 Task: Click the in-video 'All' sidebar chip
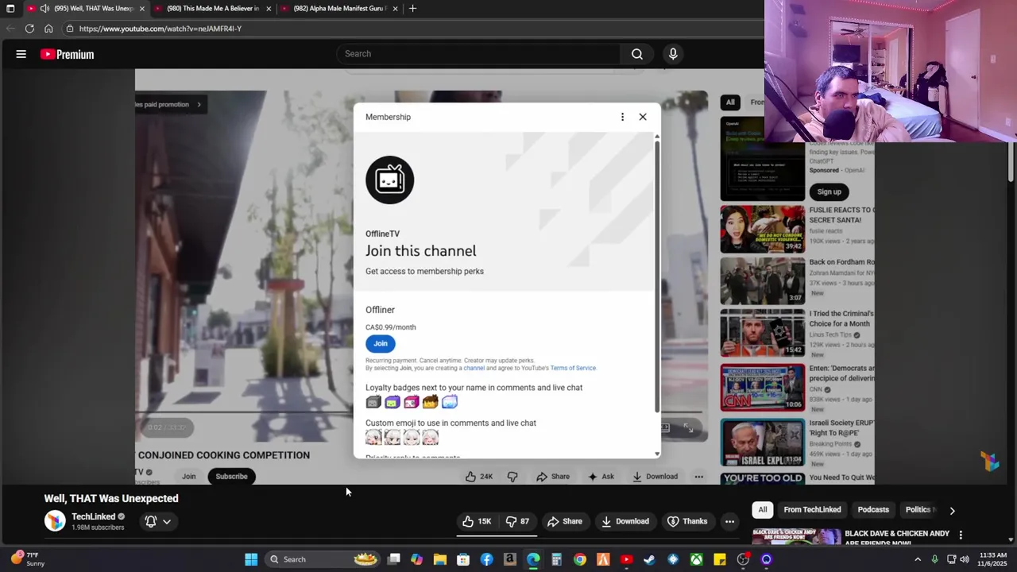730,102
